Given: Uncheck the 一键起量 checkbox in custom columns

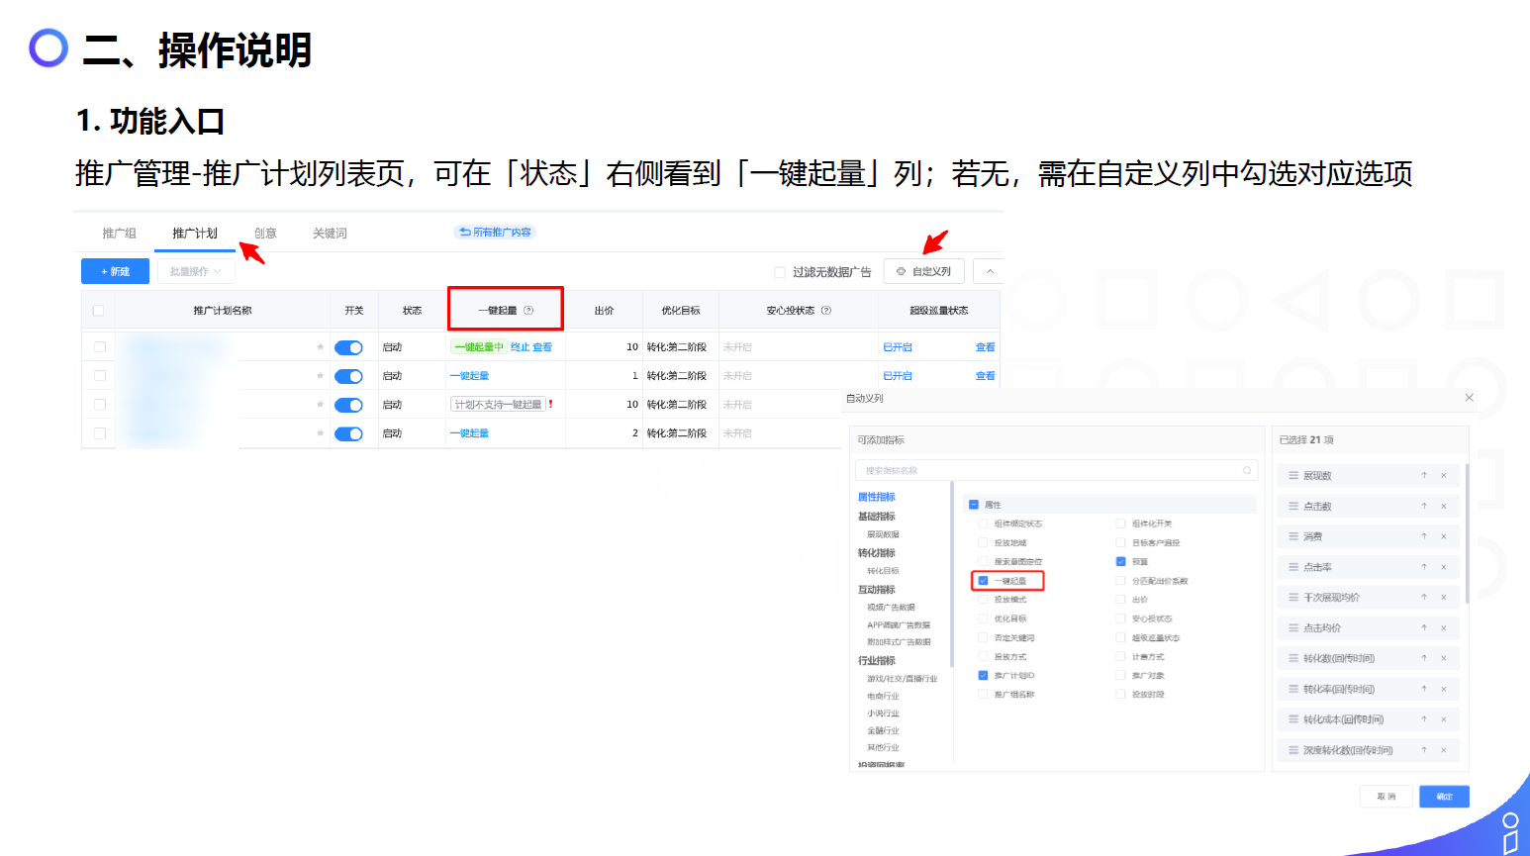Looking at the screenshot, I should pos(983,581).
